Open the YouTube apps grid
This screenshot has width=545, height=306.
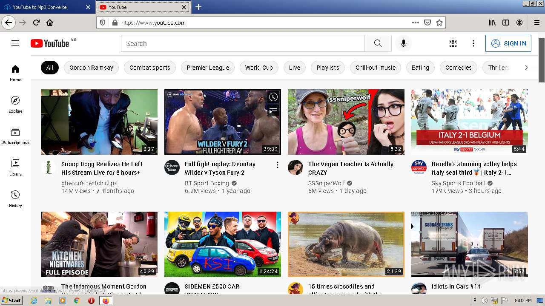coord(453,43)
